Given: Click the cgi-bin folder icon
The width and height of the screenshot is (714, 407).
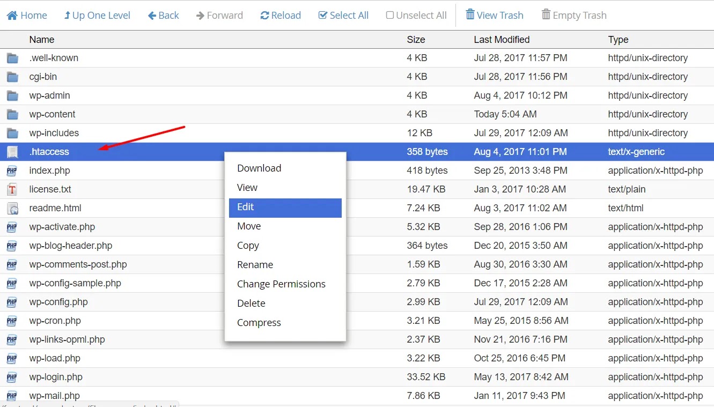Looking at the screenshot, I should [x=12, y=77].
